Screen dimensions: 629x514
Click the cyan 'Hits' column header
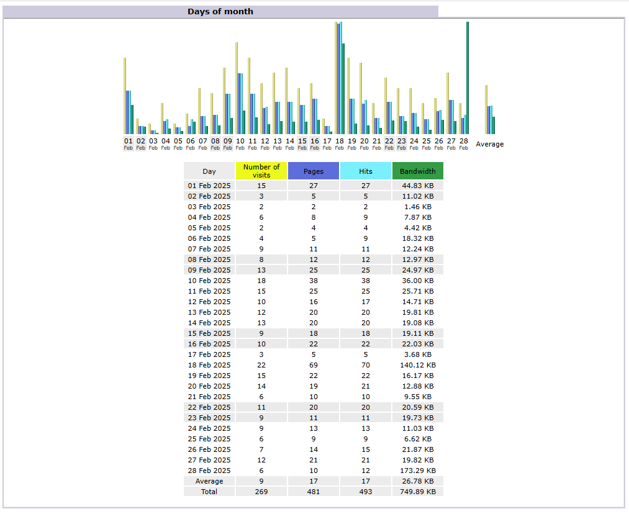[x=366, y=171]
